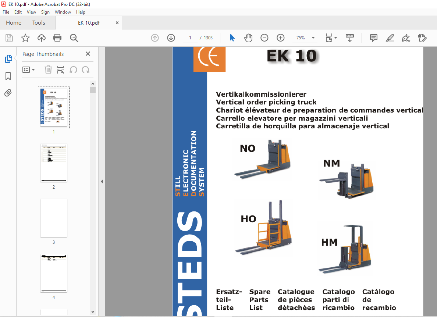Click the 75% zoom value field
437x317 pixels.
coord(301,38)
